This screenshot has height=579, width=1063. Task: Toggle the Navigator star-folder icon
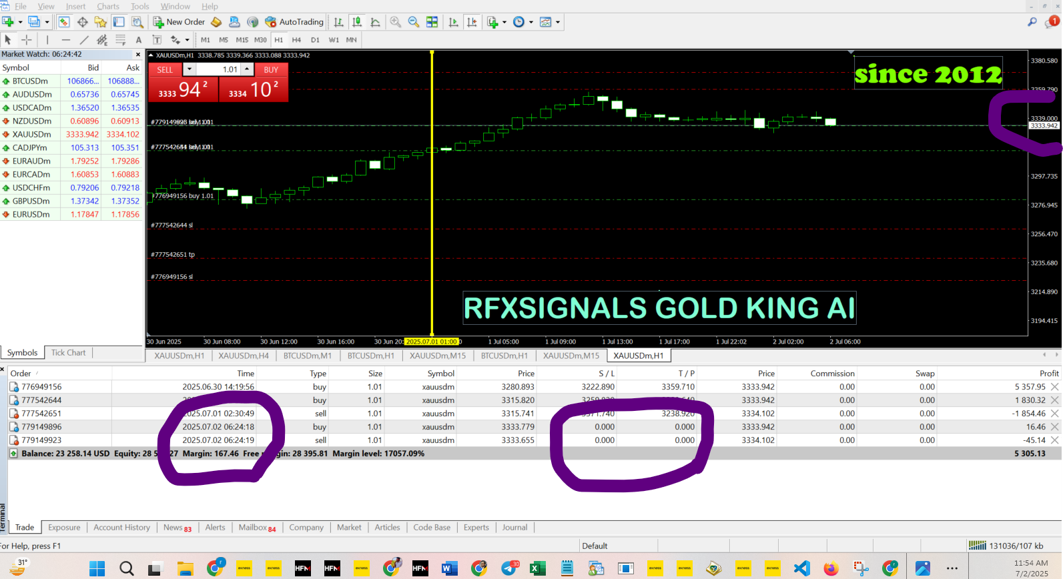100,22
